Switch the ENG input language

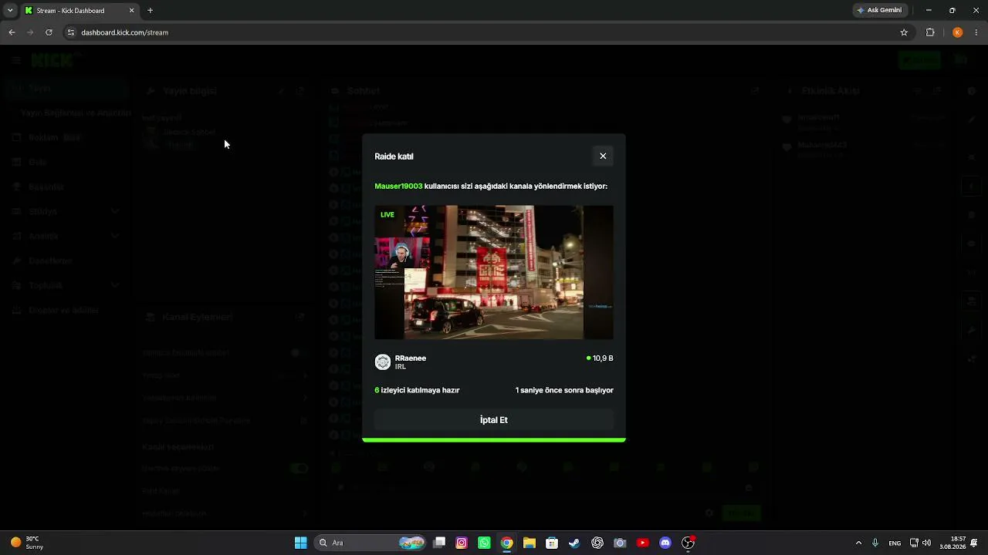coord(895,543)
